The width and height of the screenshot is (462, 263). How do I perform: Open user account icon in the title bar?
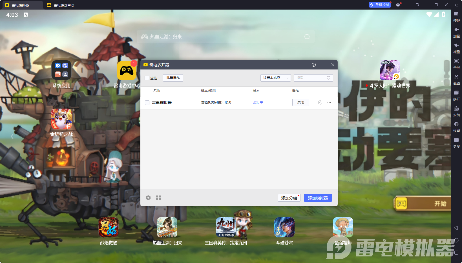click(398, 5)
